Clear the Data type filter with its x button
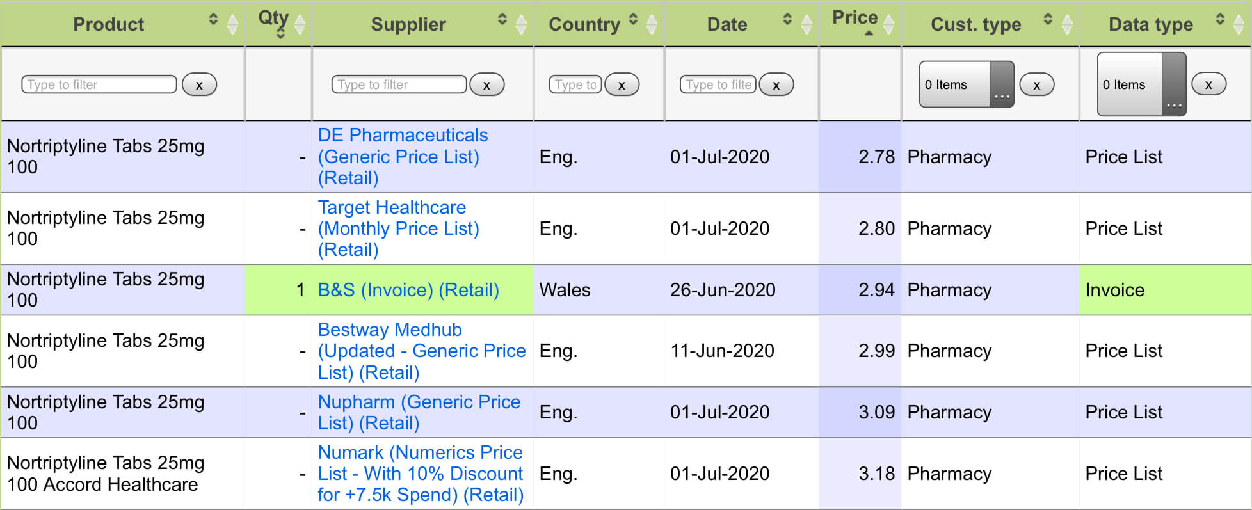 [x=1208, y=84]
